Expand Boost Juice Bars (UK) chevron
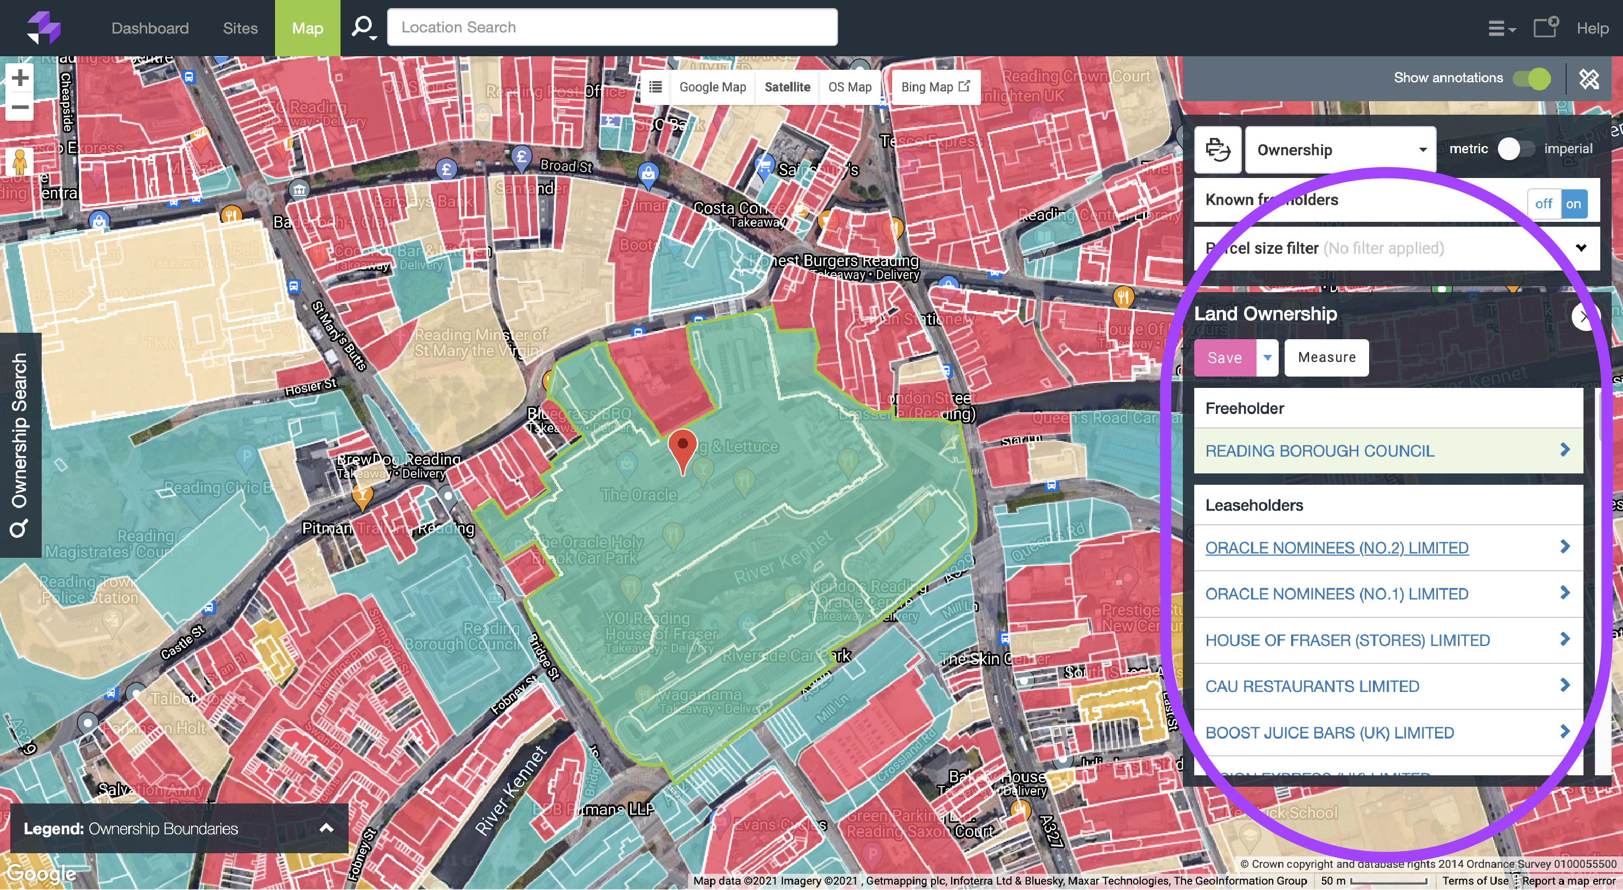 point(1565,731)
